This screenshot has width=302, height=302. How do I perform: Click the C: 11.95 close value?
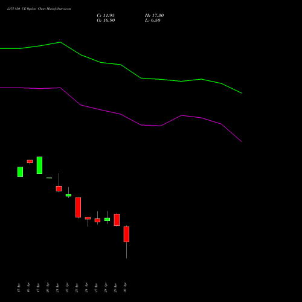pos(106,16)
